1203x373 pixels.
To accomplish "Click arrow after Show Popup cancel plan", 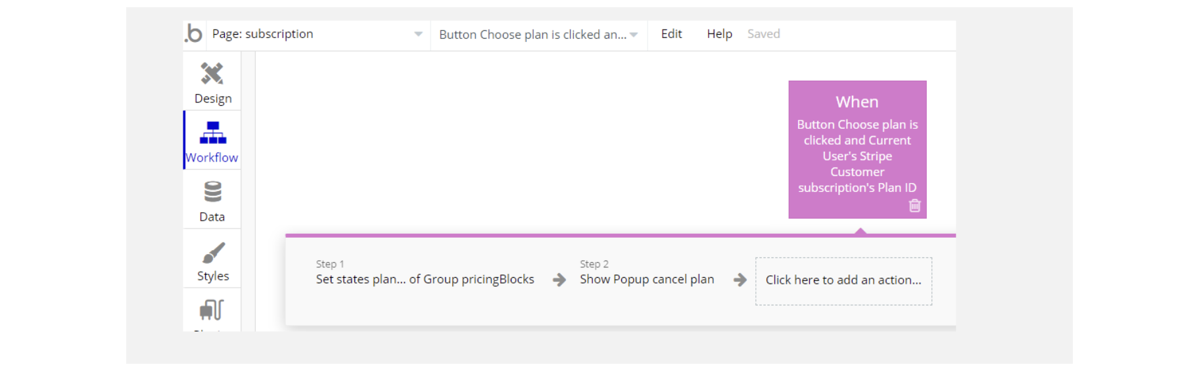I will pyautogui.click(x=740, y=280).
